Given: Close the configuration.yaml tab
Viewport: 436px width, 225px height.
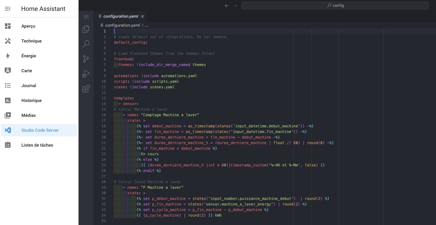Looking at the screenshot, I should pos(143,16).
